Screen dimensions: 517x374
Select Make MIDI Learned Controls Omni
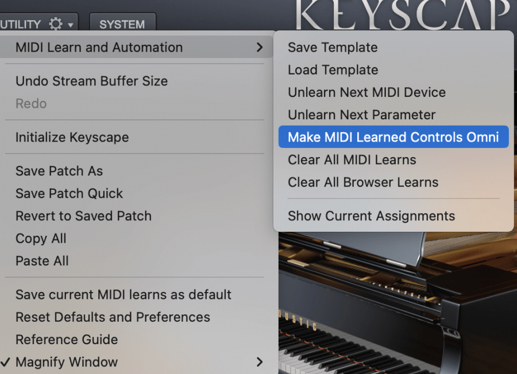(x=392, y=137)
